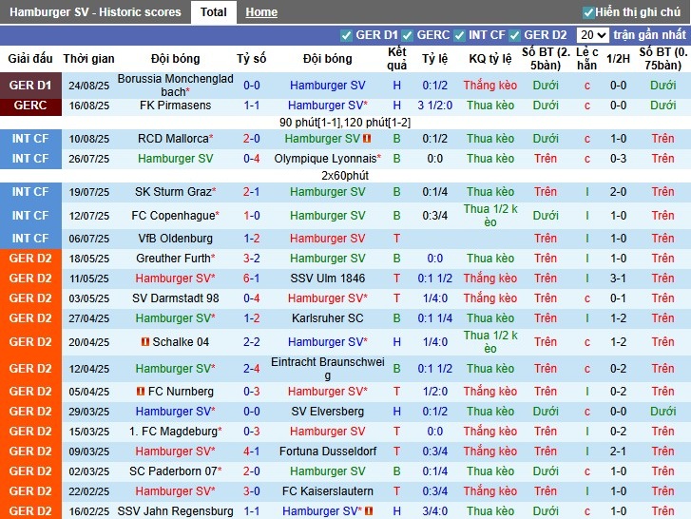
Task: Toggle the Hiển thị ghi chú checkbox
Action: (x=588, y=12)
